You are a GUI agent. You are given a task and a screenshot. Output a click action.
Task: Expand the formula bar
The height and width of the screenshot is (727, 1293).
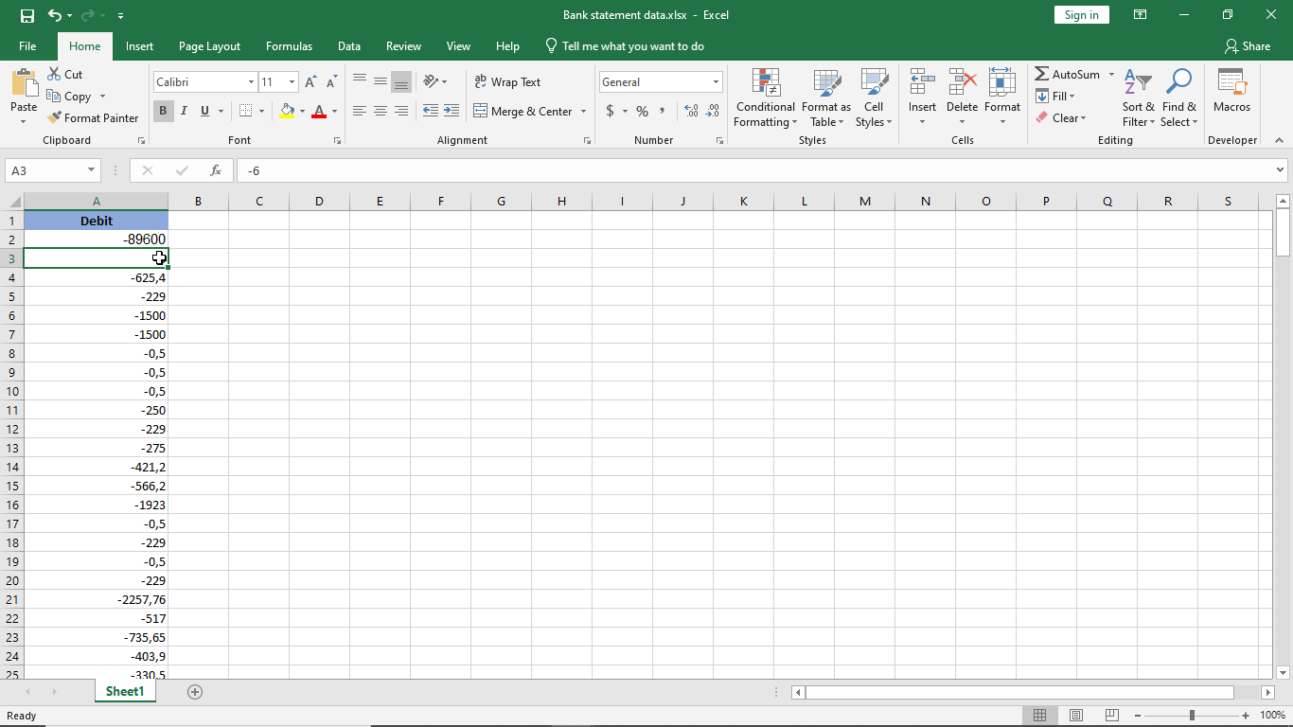coord(1281,170)
